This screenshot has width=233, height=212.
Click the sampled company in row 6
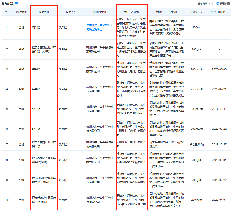pyautogui.click(x=100, y=129)
